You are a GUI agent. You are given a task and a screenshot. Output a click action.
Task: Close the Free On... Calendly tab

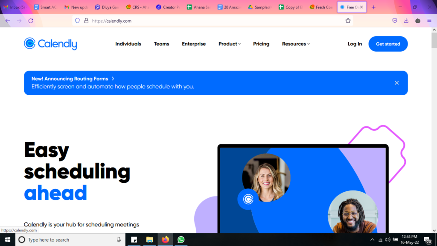(x=361, y=7)
